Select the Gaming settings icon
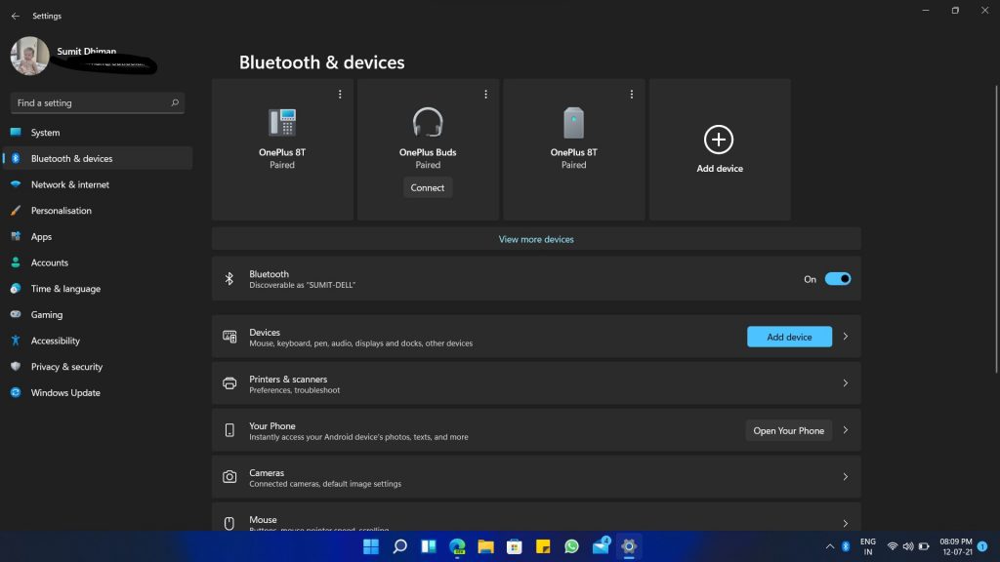 click(x=17, y=314)
